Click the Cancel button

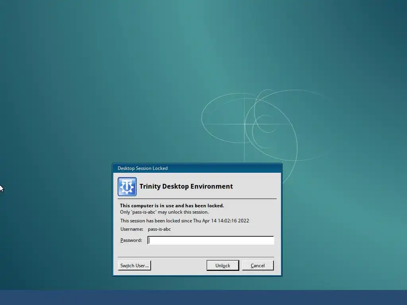[258, 265]
